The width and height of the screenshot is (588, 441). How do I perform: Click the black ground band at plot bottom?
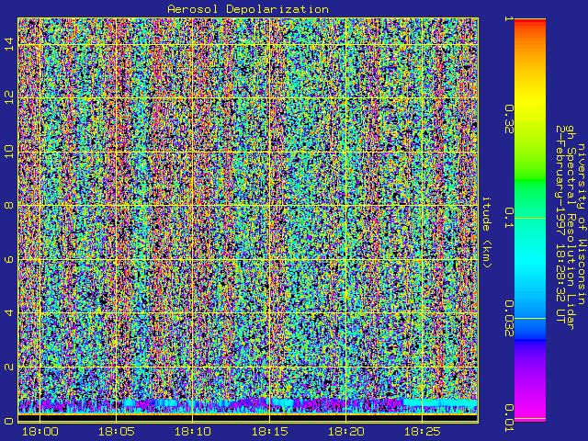pyautogui.click(x=248, y=418)
